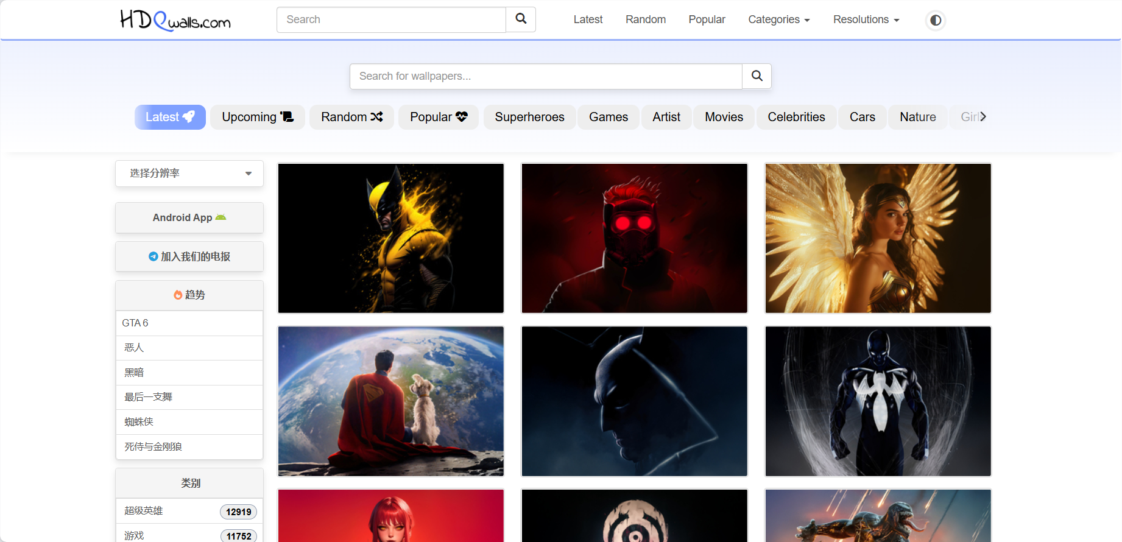The width and height of the screenshot is (1122, 542).
Task: Open the 蜘蛛侠 trending link
Action: (x=189, y=422)
